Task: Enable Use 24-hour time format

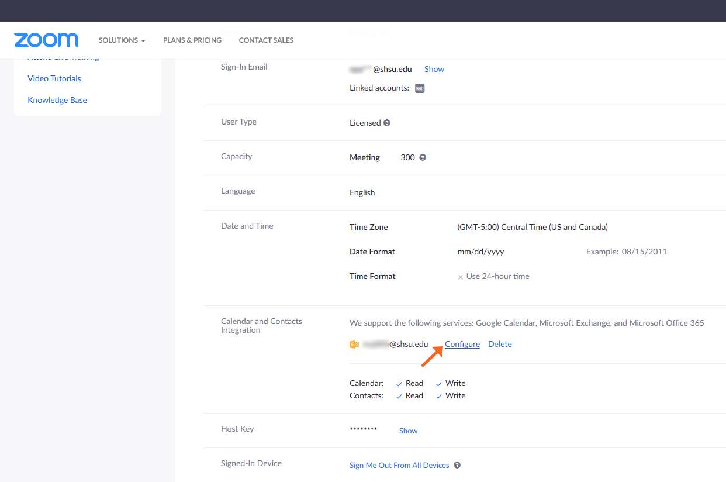Action: [460, 276]
